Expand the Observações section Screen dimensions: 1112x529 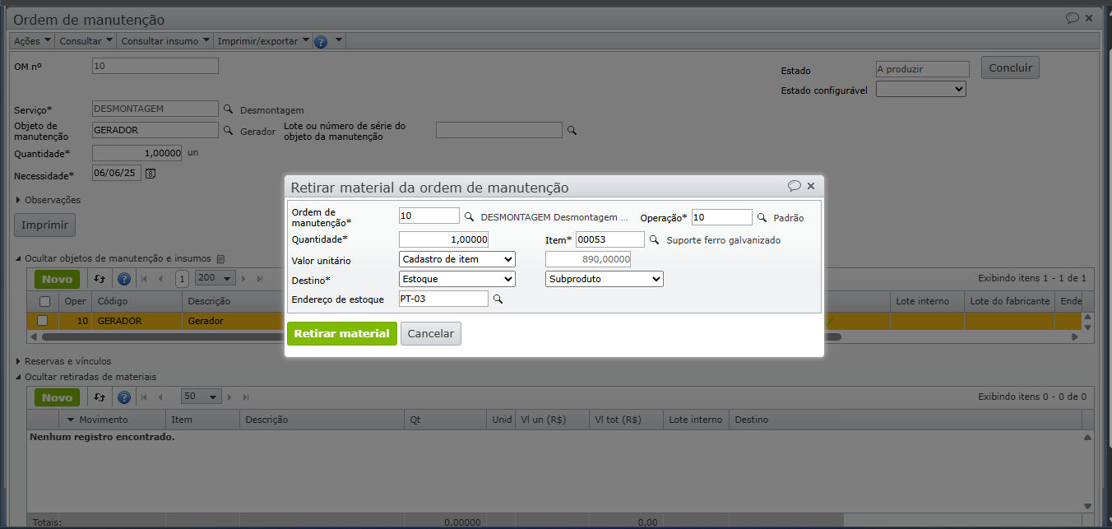pyautogui.click(x=48, y=200)
